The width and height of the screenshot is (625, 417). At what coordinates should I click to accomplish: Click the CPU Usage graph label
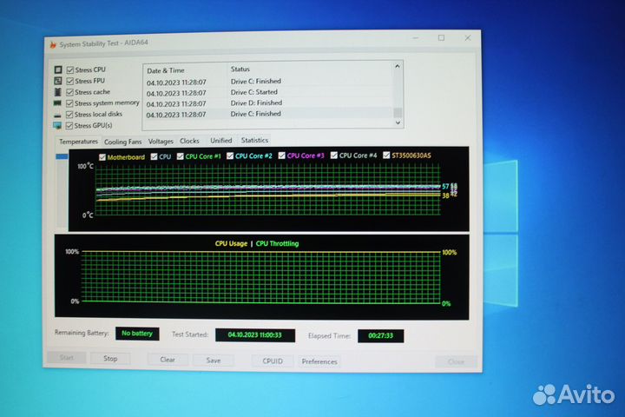pos(231,243)
